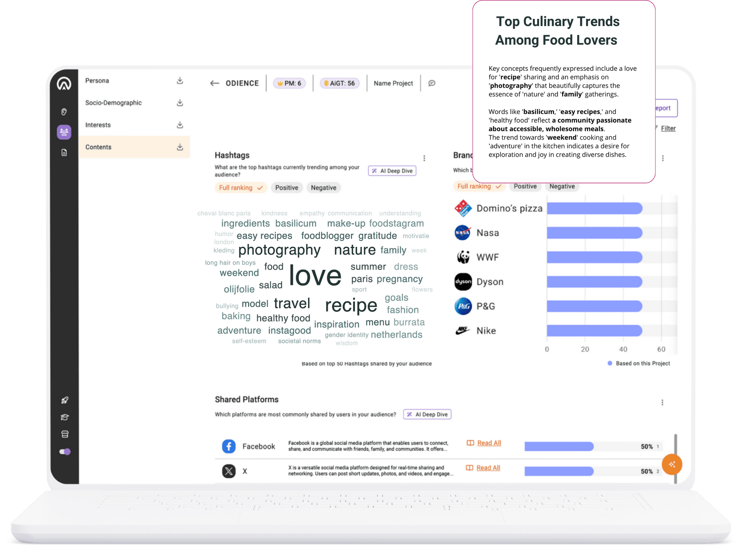
Task: Click the rocket icon in sidebar
Action: coord(64,400)
